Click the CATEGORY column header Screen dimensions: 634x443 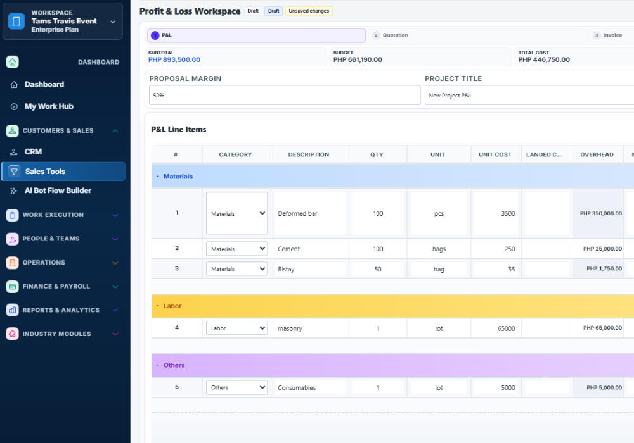click(x=235, y=154)
